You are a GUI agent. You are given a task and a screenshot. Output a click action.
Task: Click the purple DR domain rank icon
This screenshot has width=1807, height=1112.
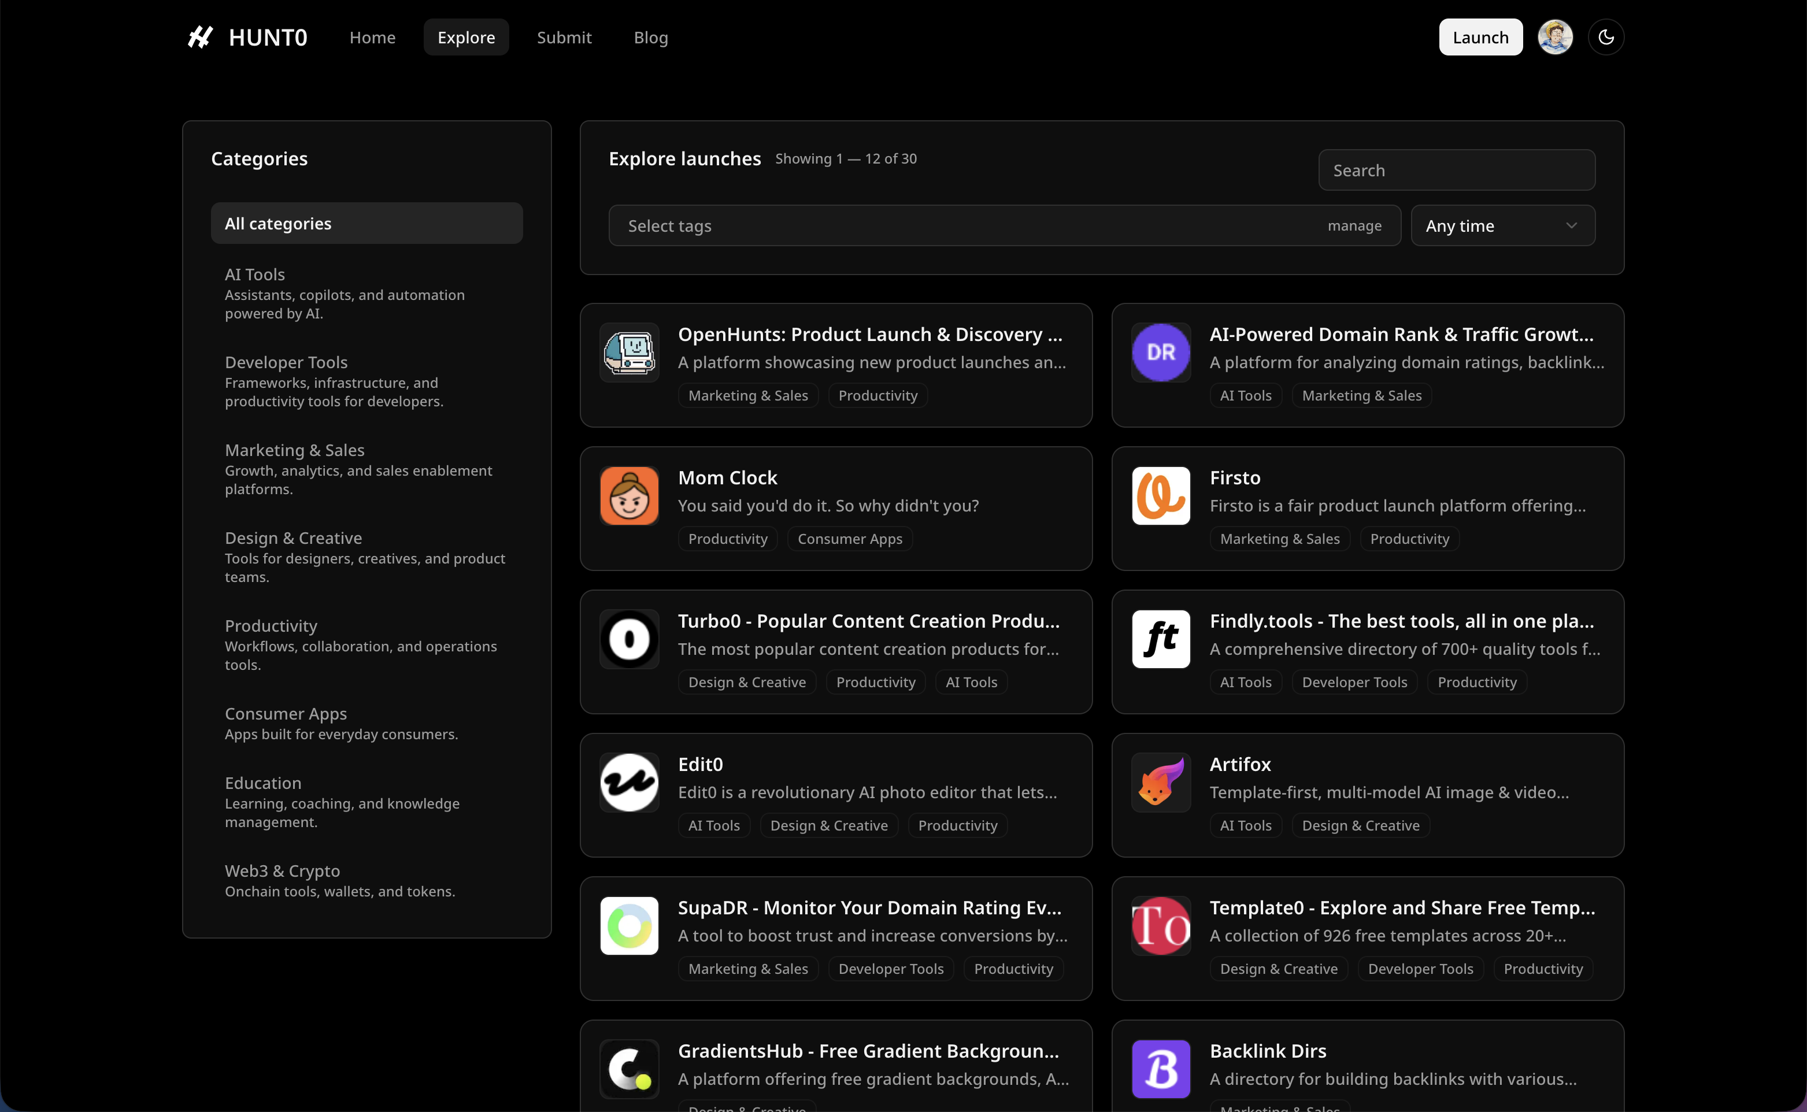click(1161, 353)
